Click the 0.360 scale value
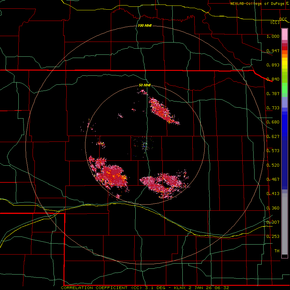 coord(273,208)
